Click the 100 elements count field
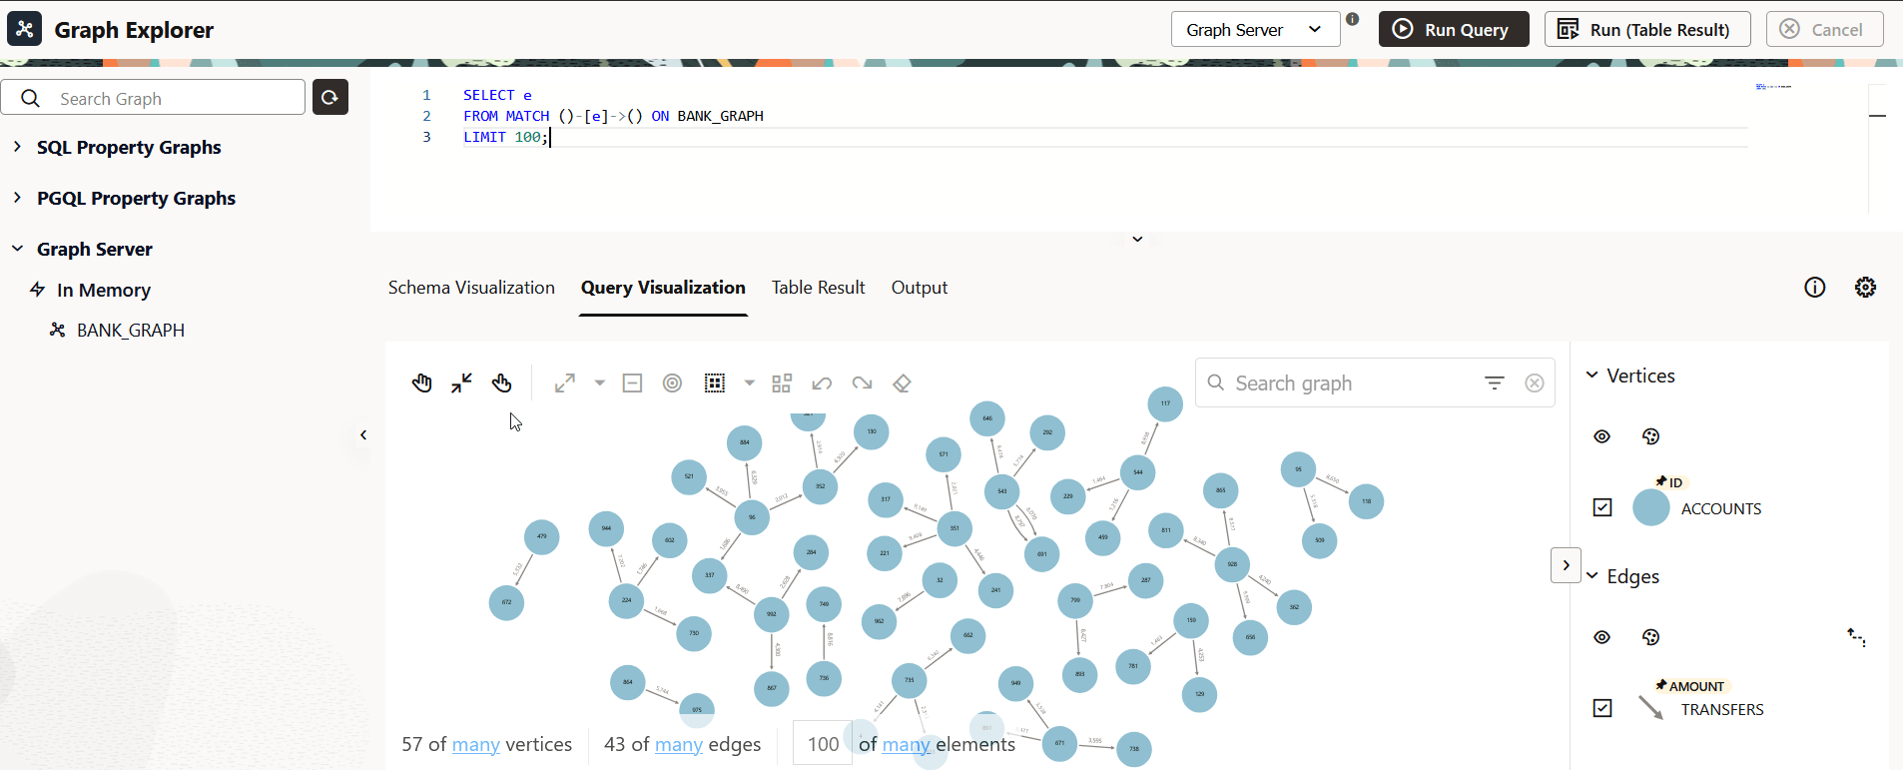This screenshot has height=770, width=1903. point(823,744)
